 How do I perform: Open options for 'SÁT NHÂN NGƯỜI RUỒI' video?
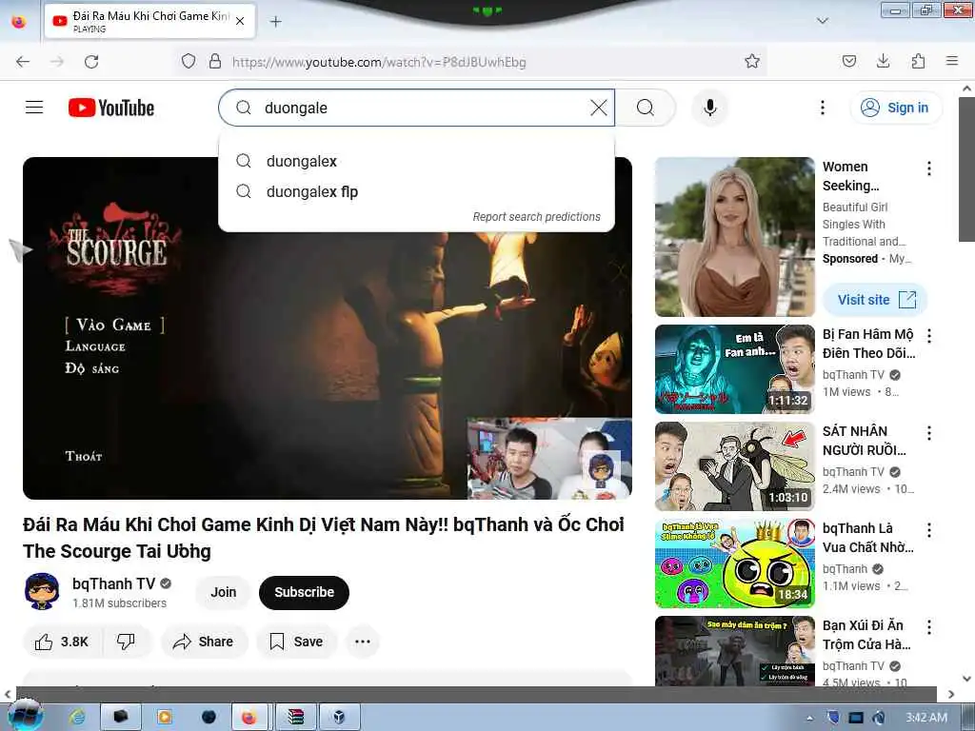[928, 433]
